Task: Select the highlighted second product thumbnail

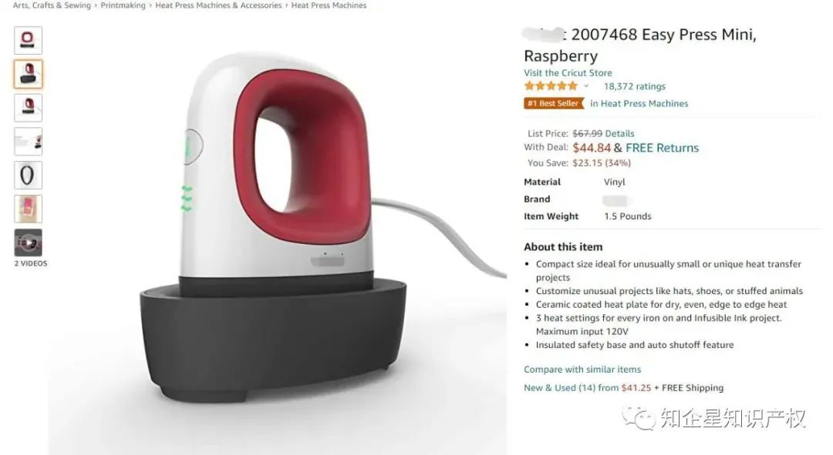Action: (29, 74)
